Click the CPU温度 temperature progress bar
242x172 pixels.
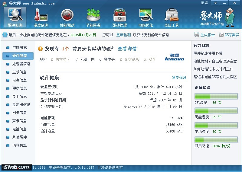click(x=216, y=97)
